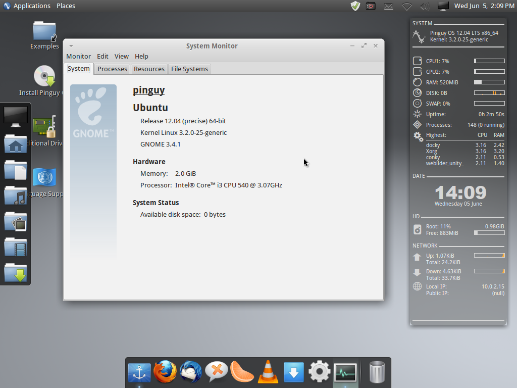The width and height of the screenshot is (517, 388).
Task: Click the Intel Core i3 processor text
Action: coord(229,185)
